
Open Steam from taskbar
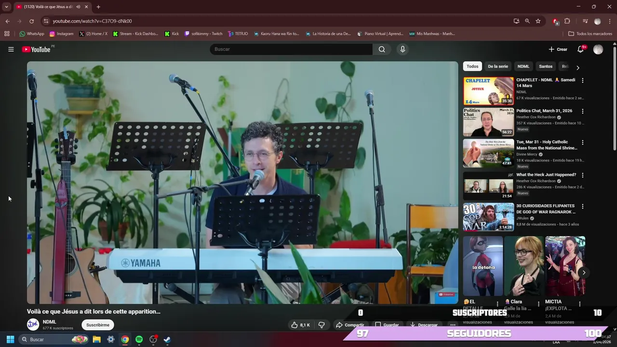click(x=167, y=339)
